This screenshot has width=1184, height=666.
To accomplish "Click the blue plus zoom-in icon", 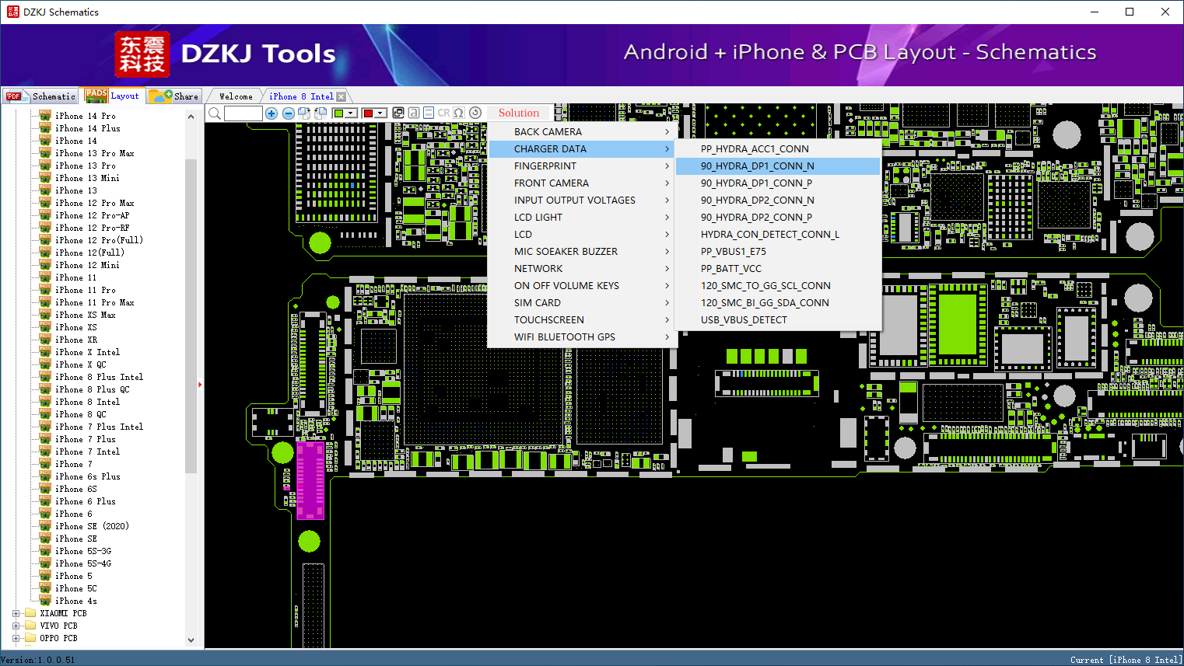I will (271, 113).
